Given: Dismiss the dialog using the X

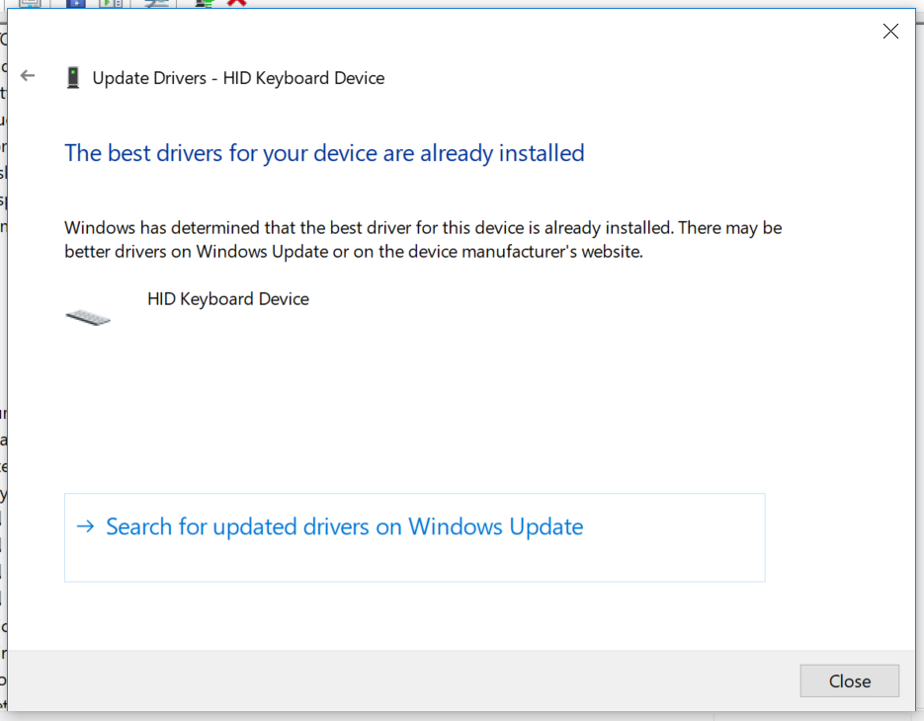Looking at the screenshot, I should [889, 31].
